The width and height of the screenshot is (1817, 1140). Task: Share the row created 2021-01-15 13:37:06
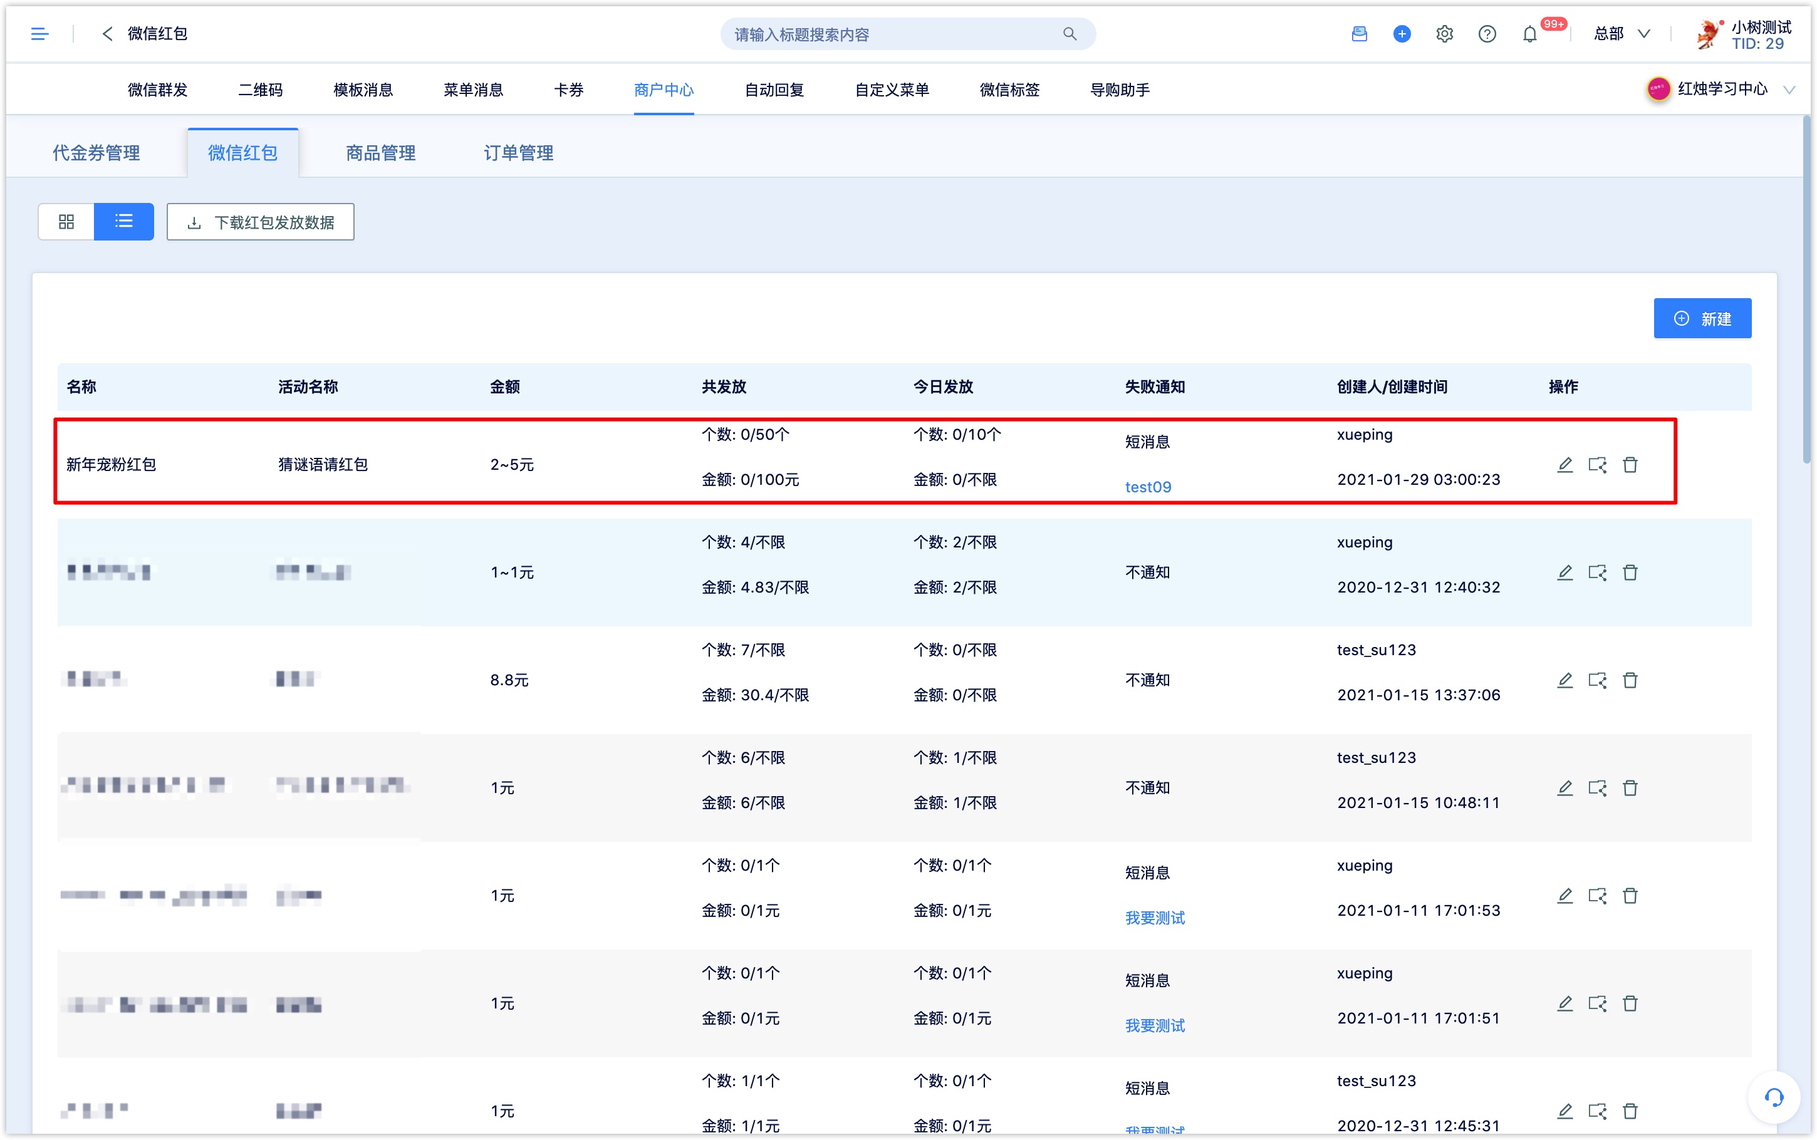pos(1598,680)
